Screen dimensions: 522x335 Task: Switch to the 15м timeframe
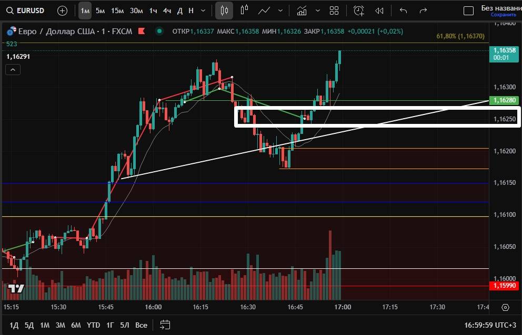117,11
